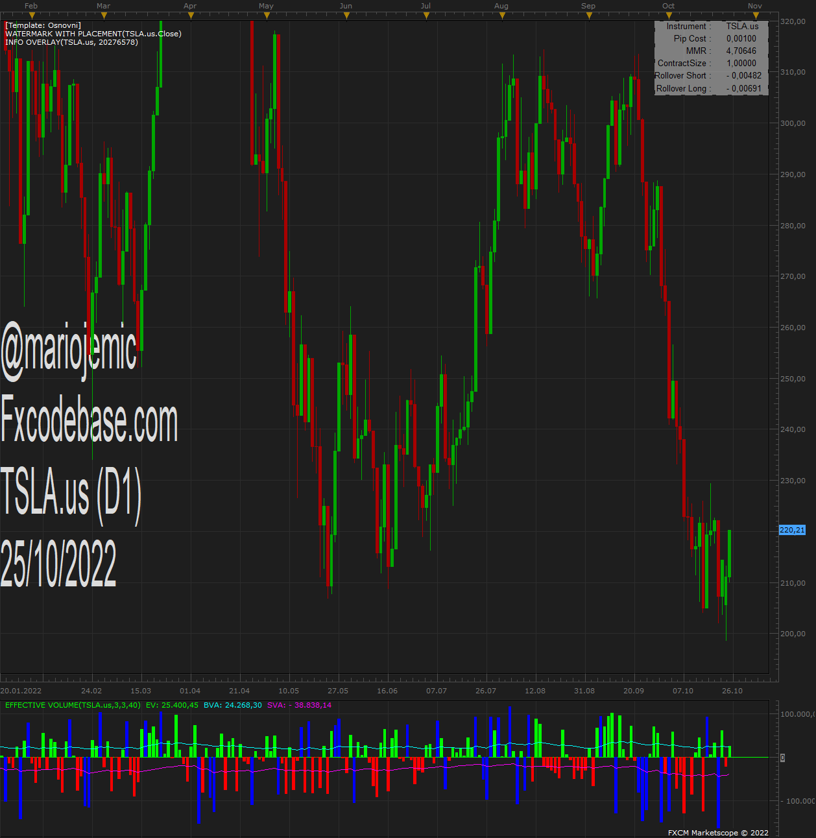Click the May month marker triangle
Viewport: 816px width, 838px height.
[267, 16]
